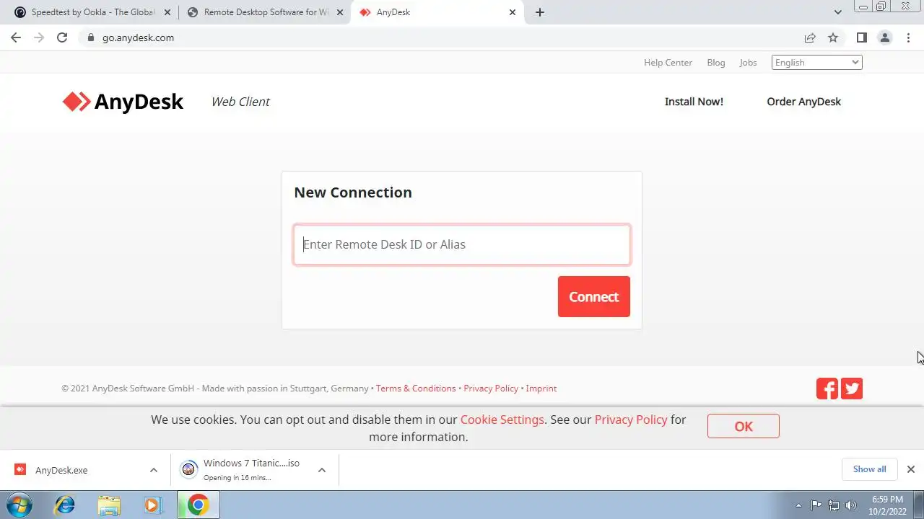This screenshot has width=924, height=519.
Task: Click Show desktop button beside the clock
Action: tap(919, 505)
